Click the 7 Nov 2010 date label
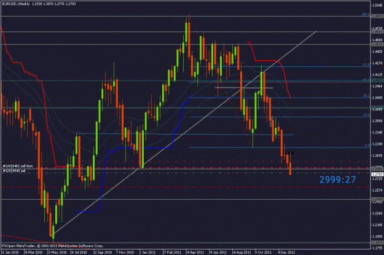 (125, 252)
